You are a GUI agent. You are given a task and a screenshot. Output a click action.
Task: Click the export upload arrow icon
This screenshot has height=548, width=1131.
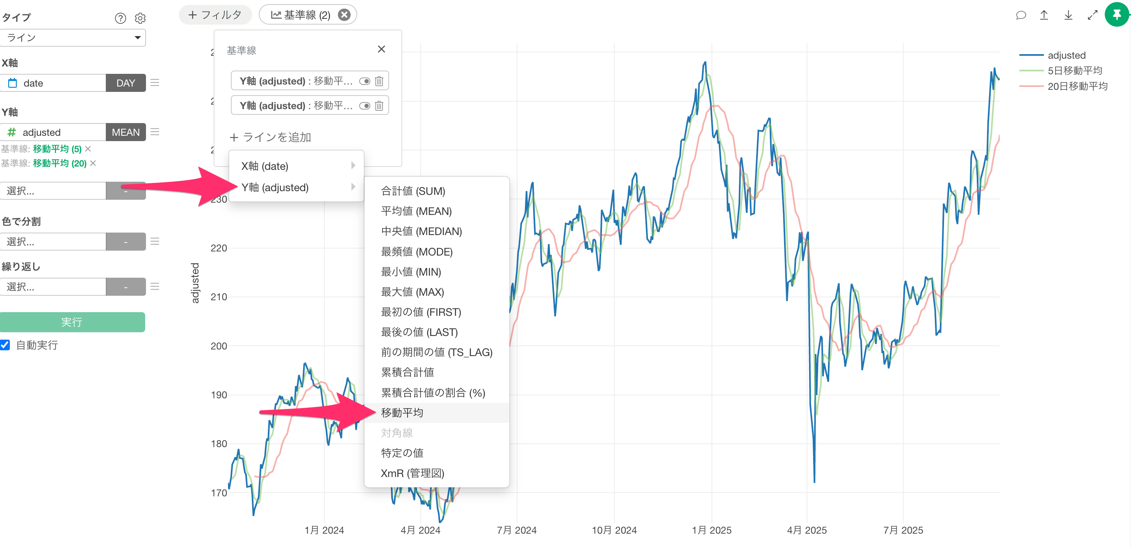click(1044, 15)
